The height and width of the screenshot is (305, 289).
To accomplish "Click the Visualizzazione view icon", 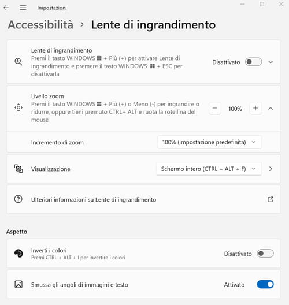I will tap(18, 169).
